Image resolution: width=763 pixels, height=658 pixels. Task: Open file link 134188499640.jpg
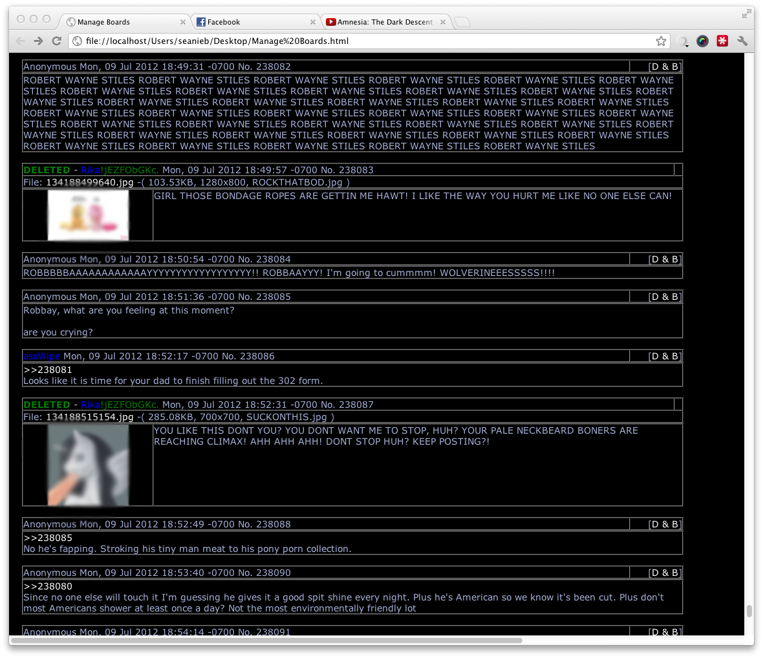pyautogui.click(x=89, y=182)
